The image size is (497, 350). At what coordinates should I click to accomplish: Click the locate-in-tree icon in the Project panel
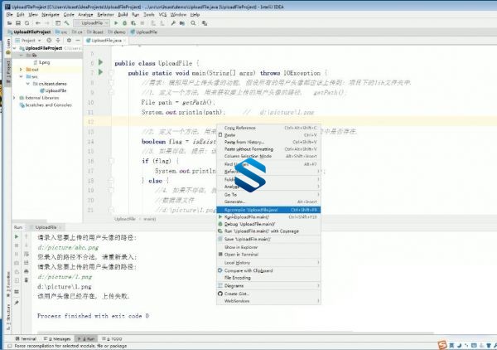point(49,41)
